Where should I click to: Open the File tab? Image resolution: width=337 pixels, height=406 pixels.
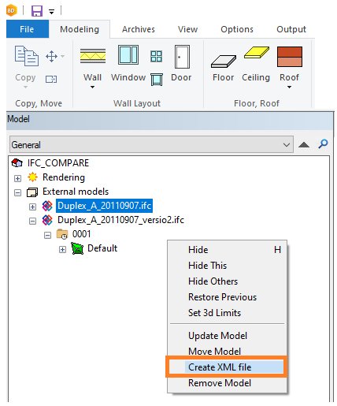[x=28, y=29]
